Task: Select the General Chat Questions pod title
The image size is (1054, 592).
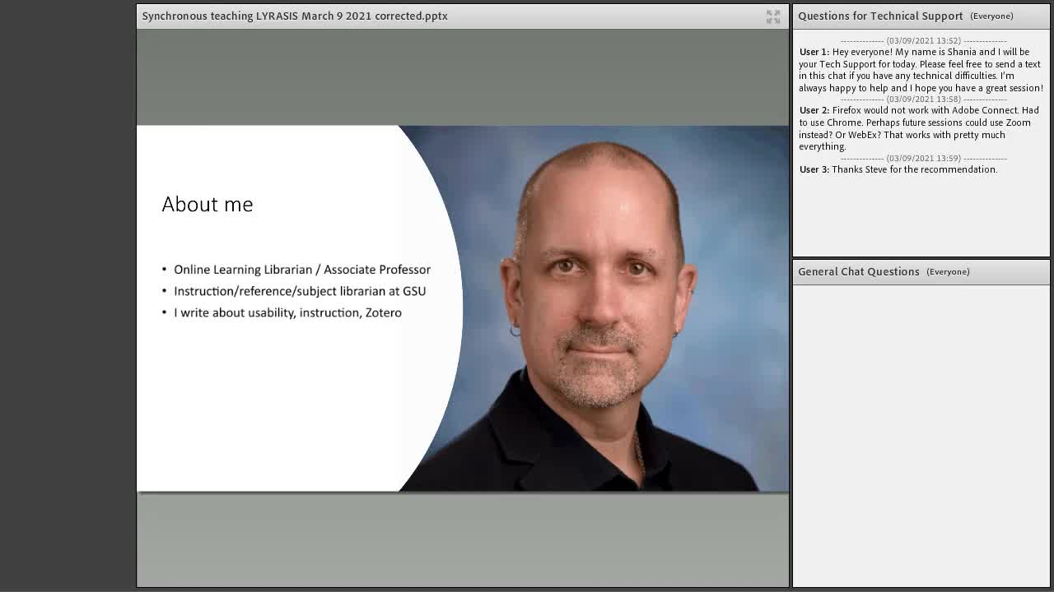Action: pos(859,271)
